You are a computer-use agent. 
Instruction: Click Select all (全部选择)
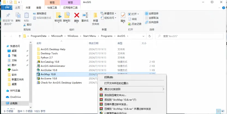pos(152,14)
